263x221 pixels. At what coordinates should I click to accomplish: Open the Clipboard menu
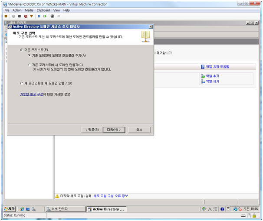click(x=43, y=10)
